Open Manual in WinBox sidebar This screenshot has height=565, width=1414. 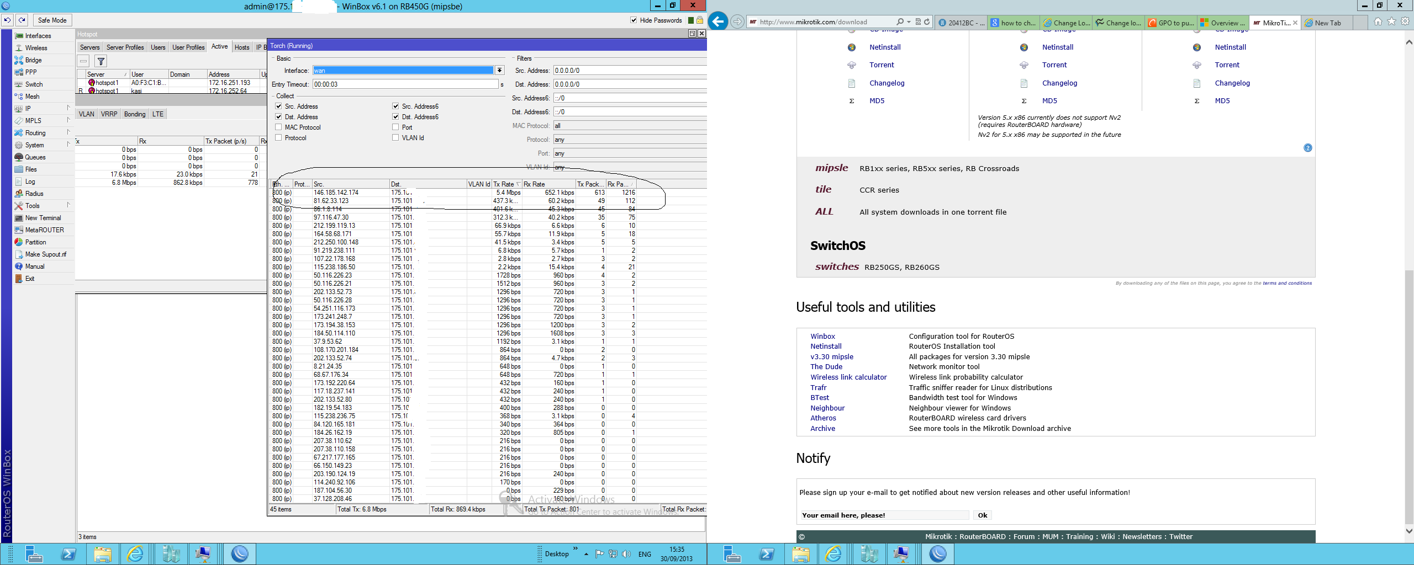tap(34, 266)
